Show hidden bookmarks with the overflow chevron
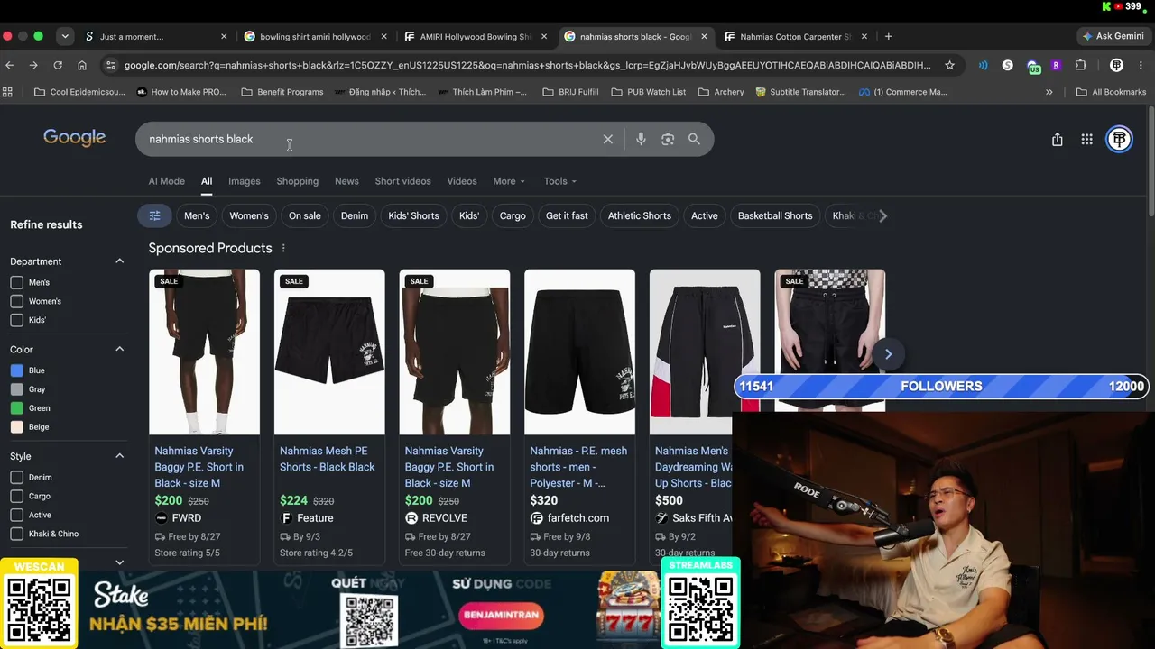The width and height of the screenshot is (1155, 649). coord(1049,92)
